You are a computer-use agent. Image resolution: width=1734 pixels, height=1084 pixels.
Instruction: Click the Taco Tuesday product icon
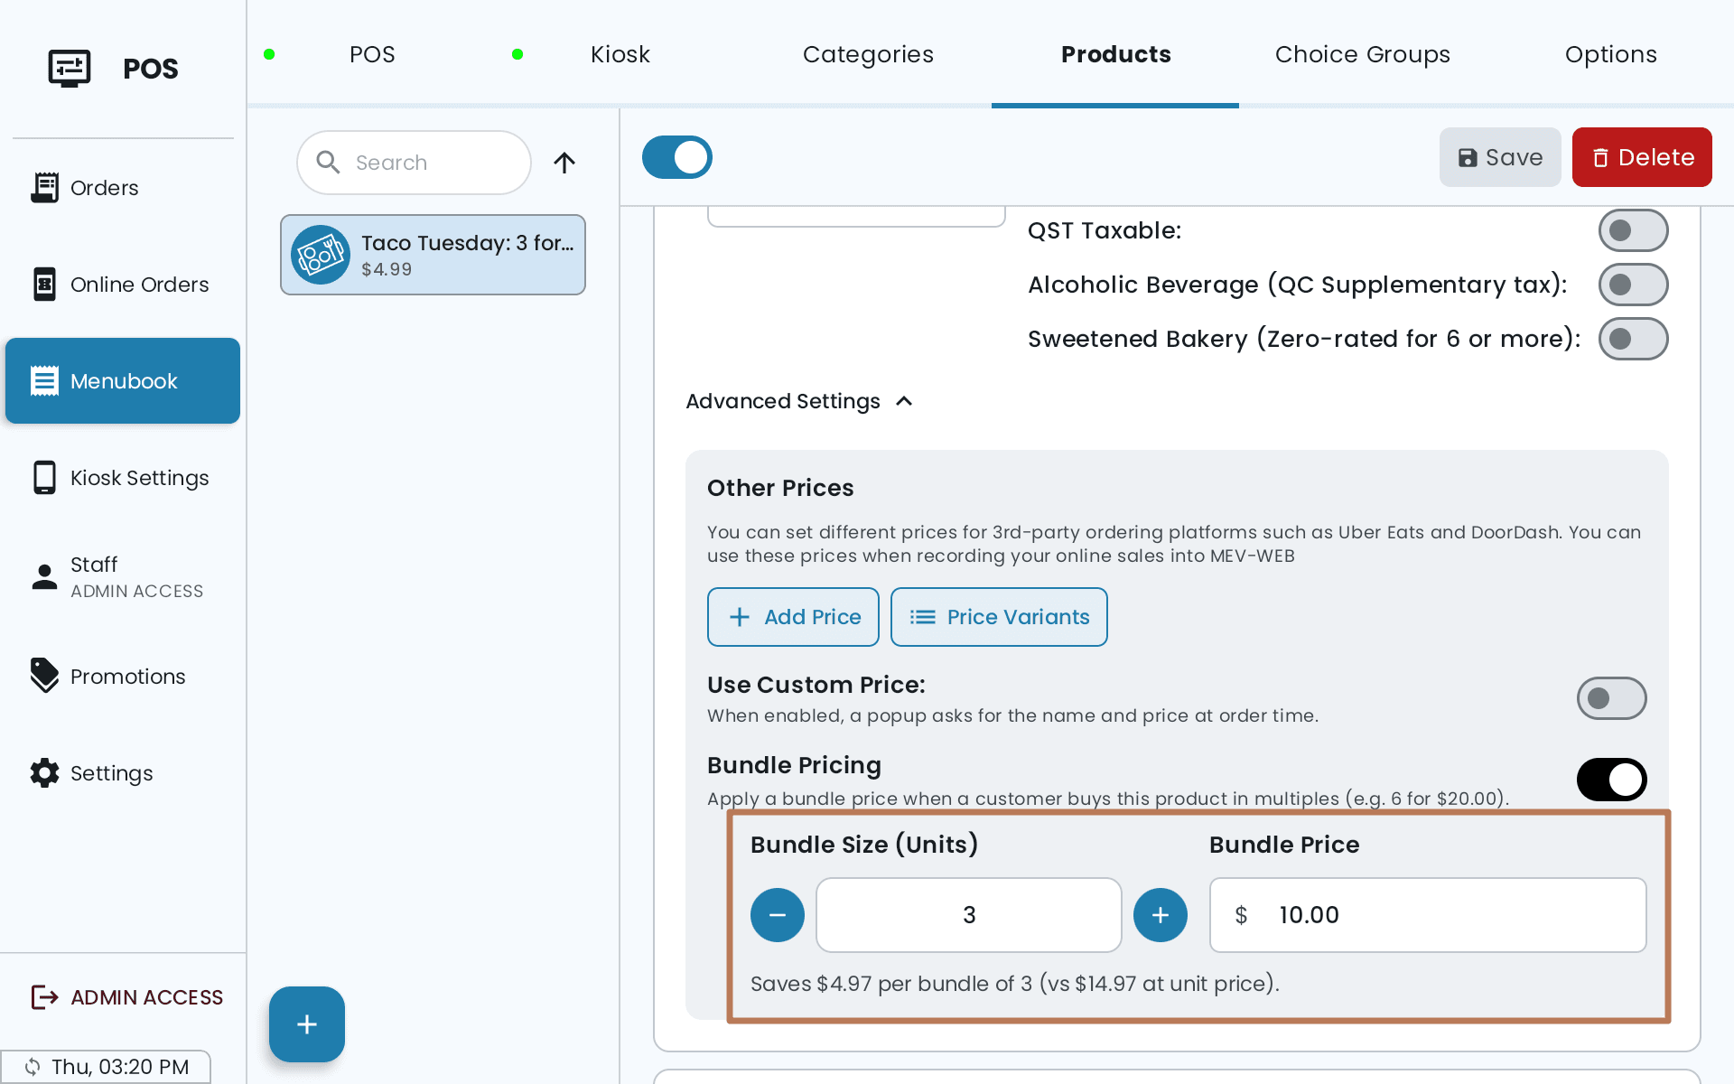(321, 255)
